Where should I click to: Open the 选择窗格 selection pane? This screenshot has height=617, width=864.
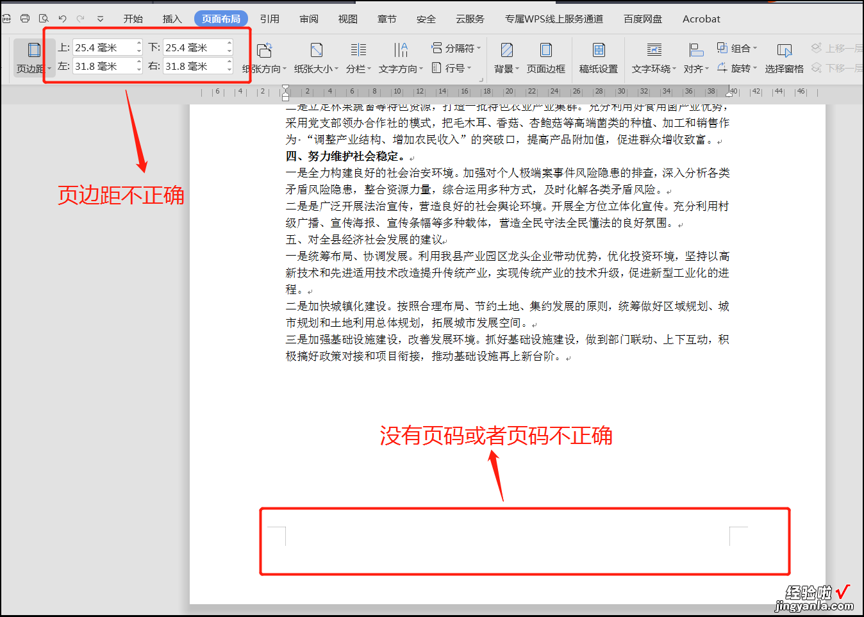(784, 58)
